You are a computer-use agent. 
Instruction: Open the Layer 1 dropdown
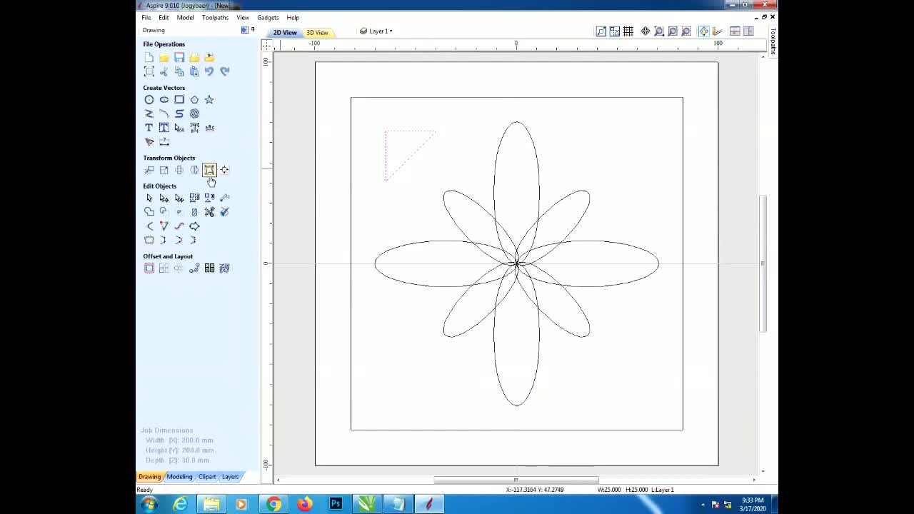[x=376, y=31]
